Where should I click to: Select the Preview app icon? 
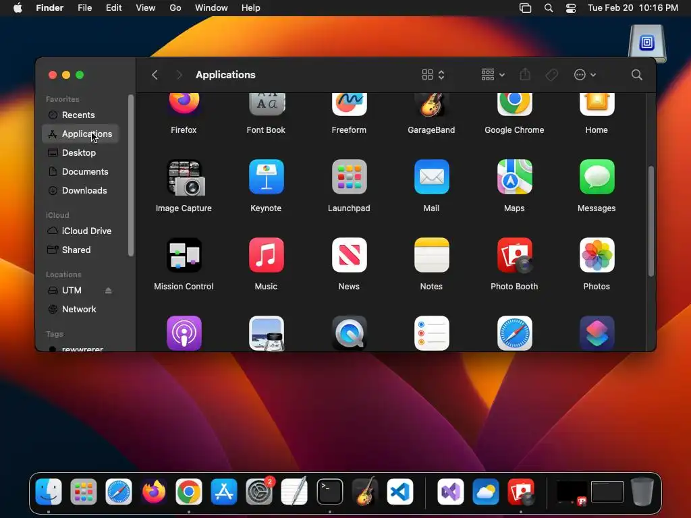(x=266, y=333)
